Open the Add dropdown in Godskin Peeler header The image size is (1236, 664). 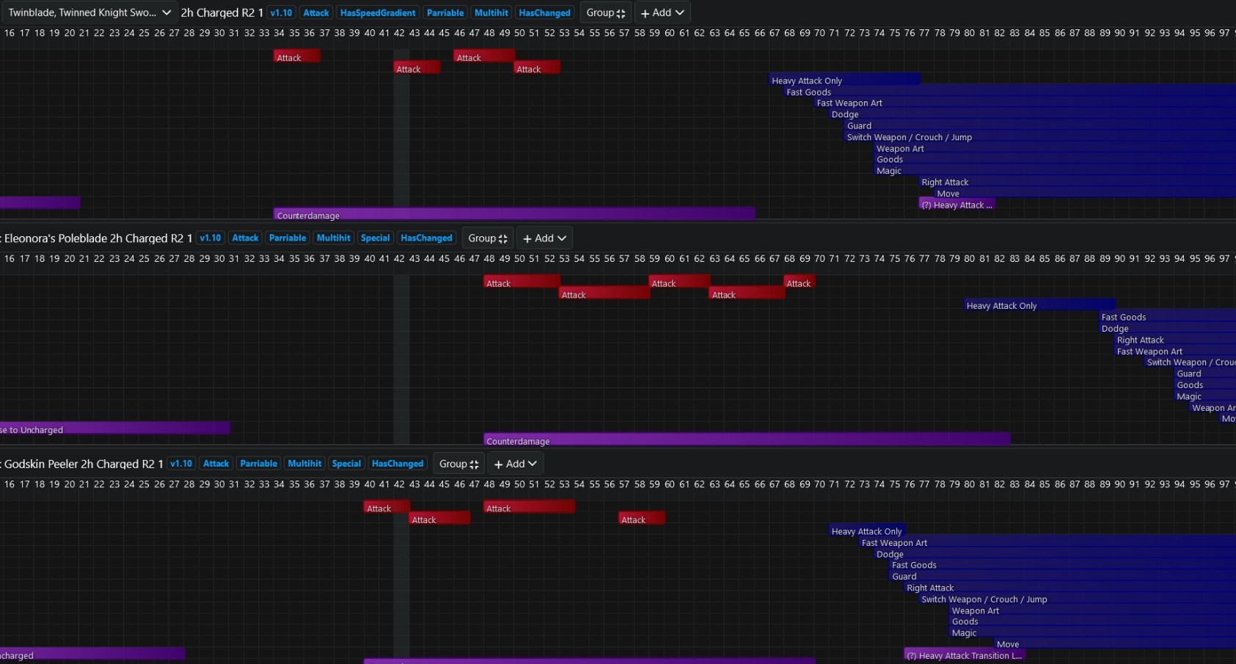516,464
